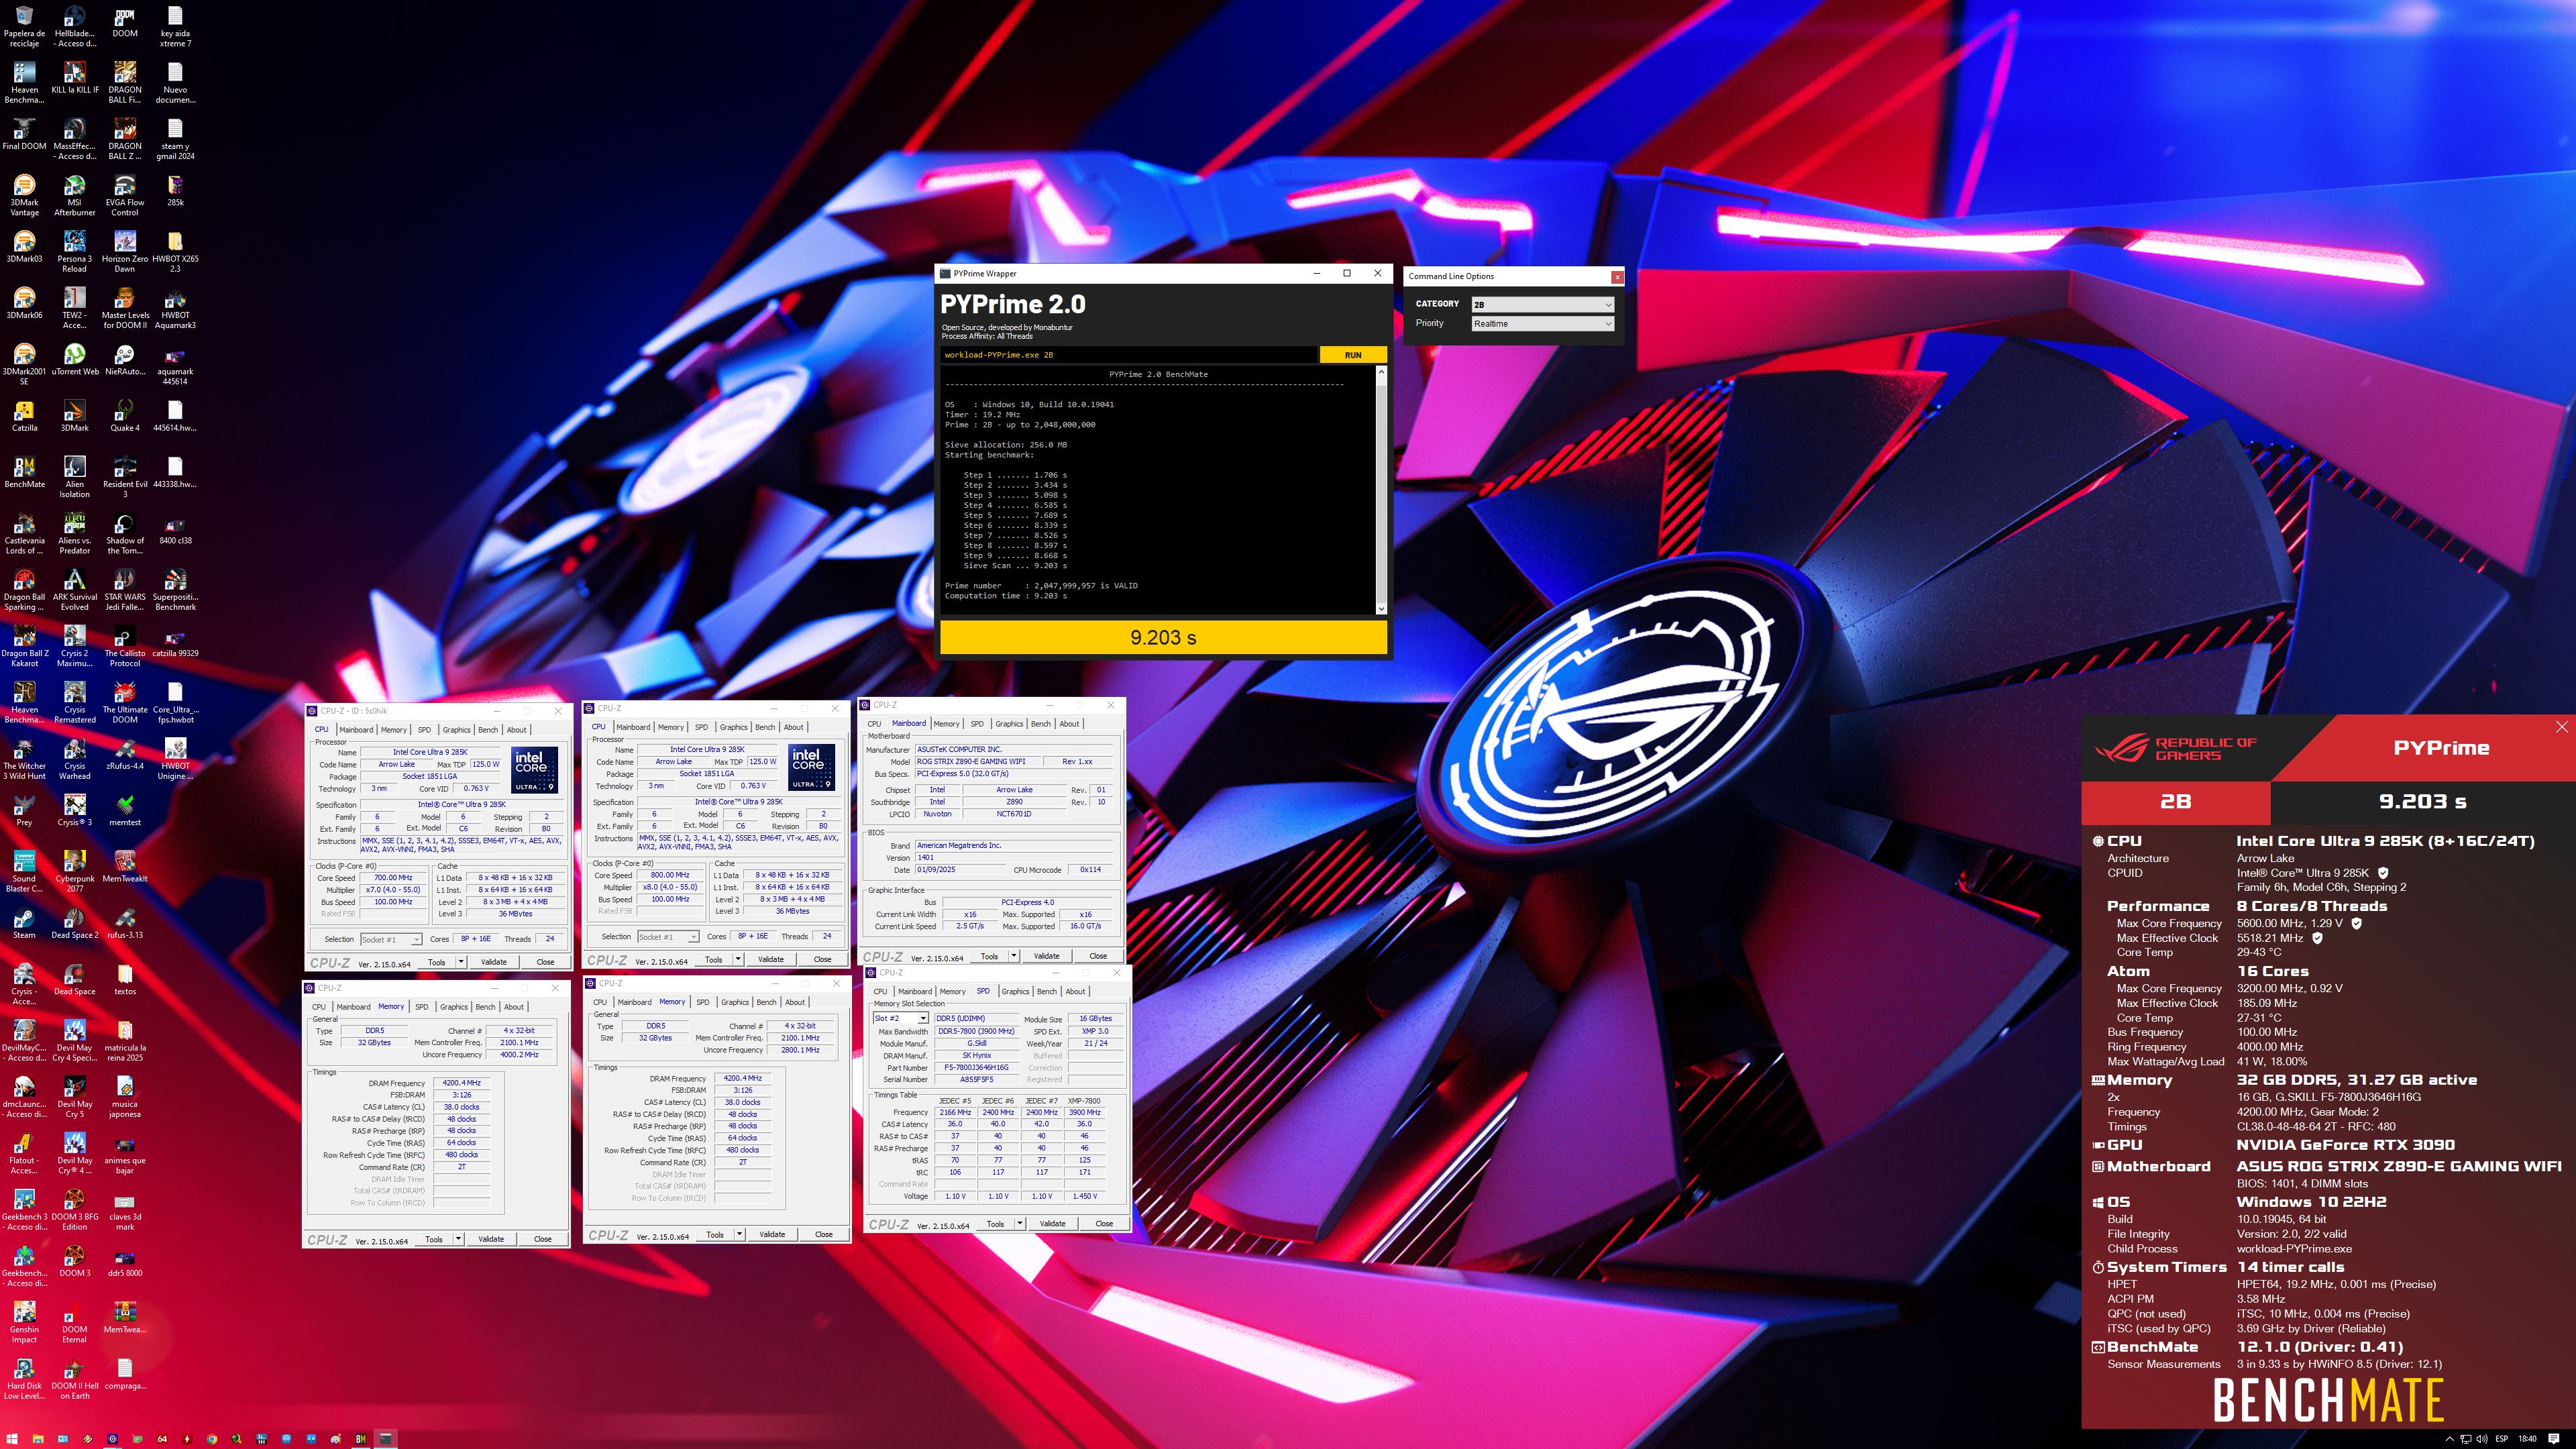
Task: Open the Steam desktop shortcut
Action: (24, 923)
